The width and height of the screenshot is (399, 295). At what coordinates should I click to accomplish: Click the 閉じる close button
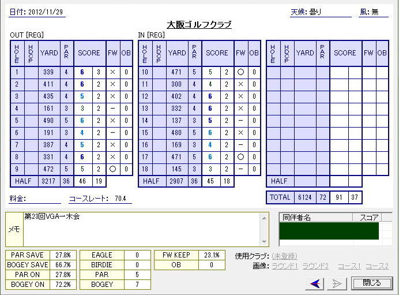pos(372,283)
